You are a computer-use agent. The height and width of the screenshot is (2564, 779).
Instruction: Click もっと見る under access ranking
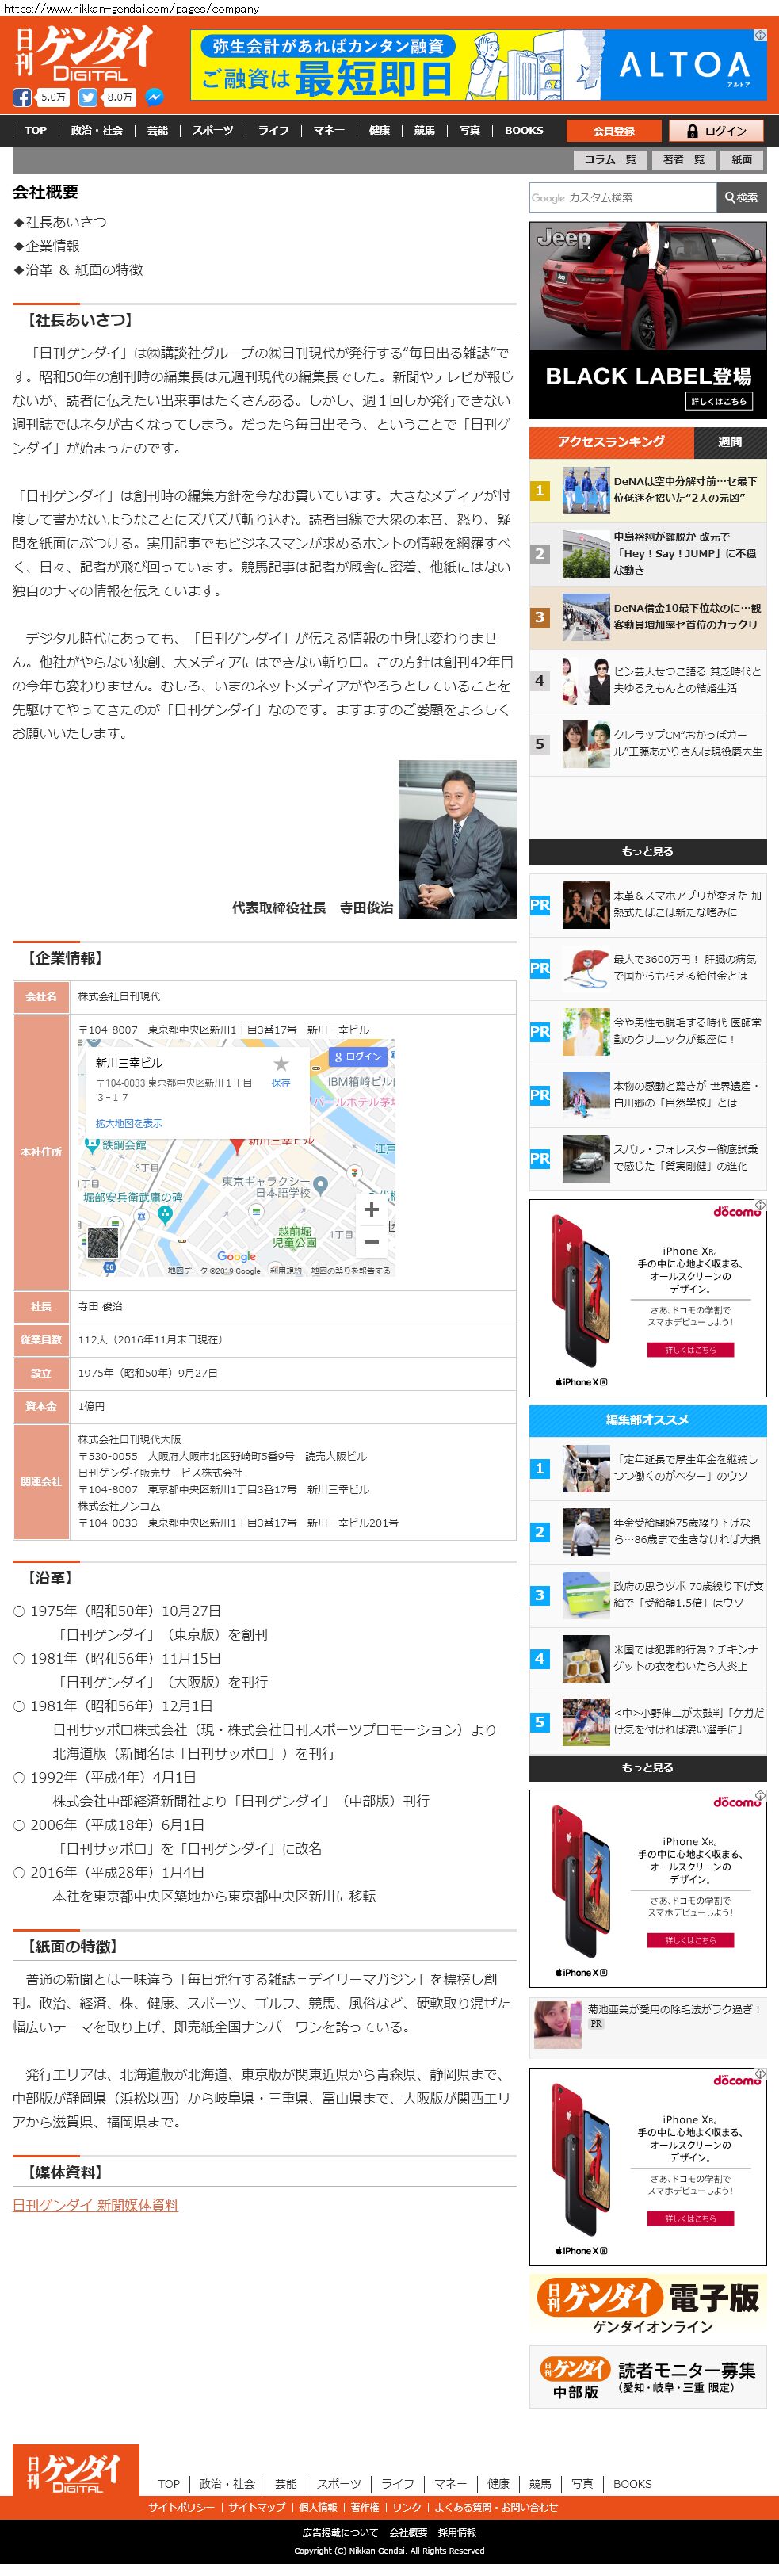coord(647,851)
